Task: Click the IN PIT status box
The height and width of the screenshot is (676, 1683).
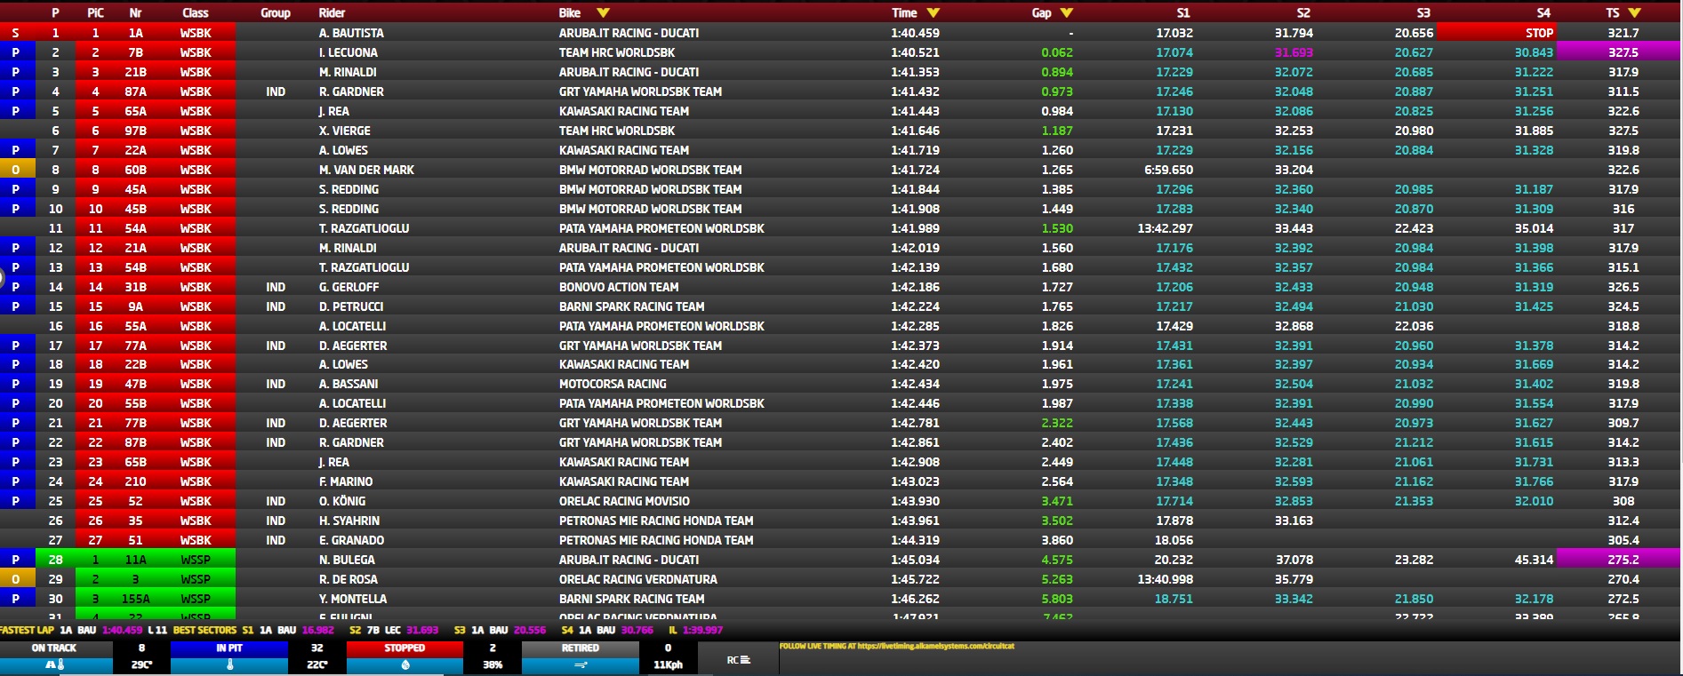Action: coord(229,648)
